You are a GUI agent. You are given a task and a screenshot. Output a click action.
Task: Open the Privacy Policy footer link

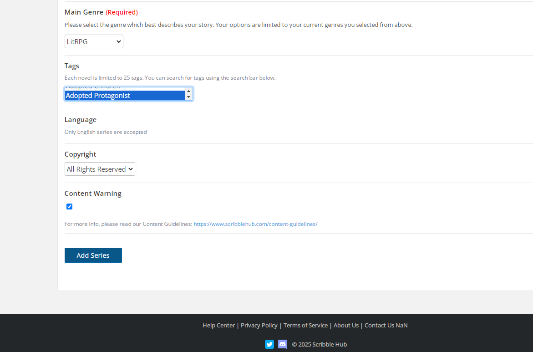(x=259, y=325)
